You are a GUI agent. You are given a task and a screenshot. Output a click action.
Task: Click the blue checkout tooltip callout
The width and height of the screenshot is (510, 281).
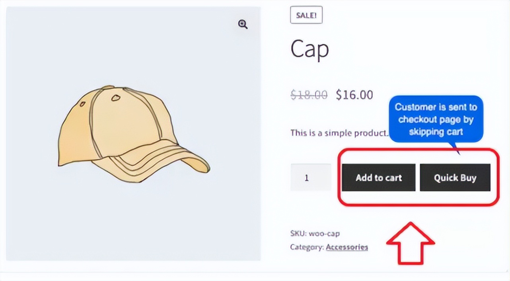pos(436,119)
